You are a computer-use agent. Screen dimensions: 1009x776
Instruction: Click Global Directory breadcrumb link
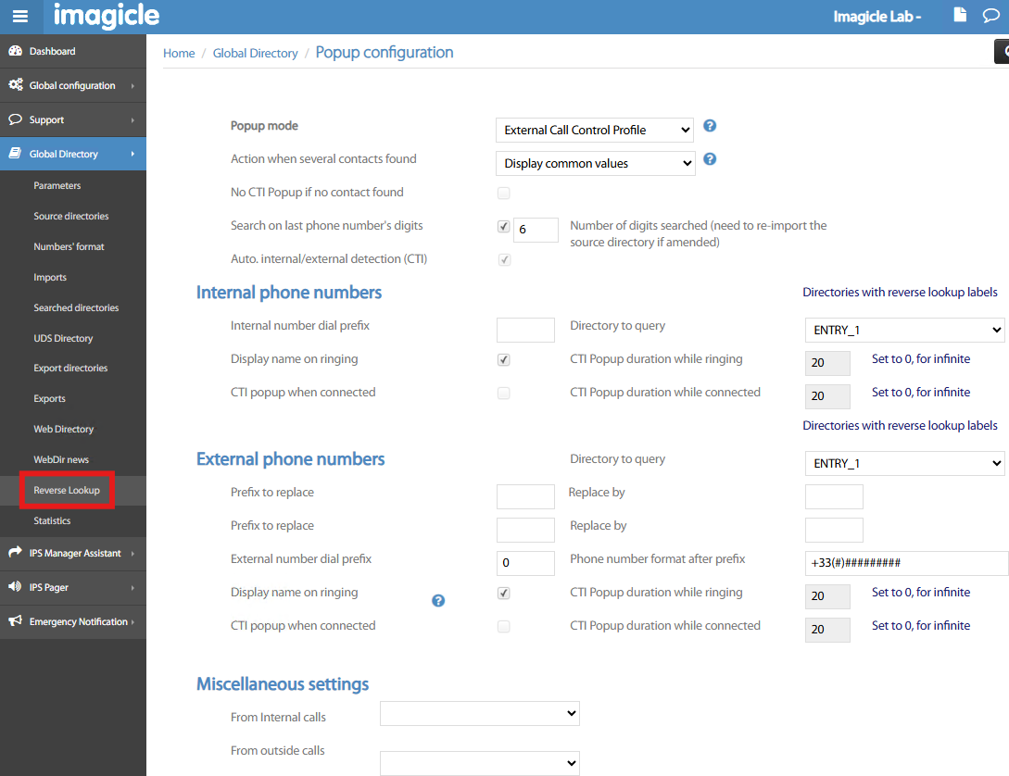255,53
